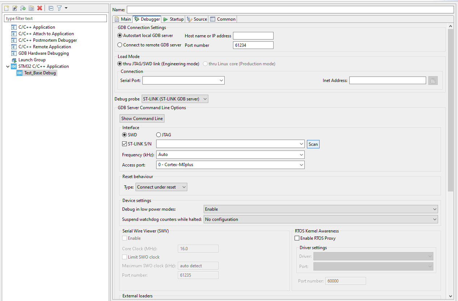This screenshot has height=301, width=458.
Task: Create a new launch configuration
Action: point(6,8)
